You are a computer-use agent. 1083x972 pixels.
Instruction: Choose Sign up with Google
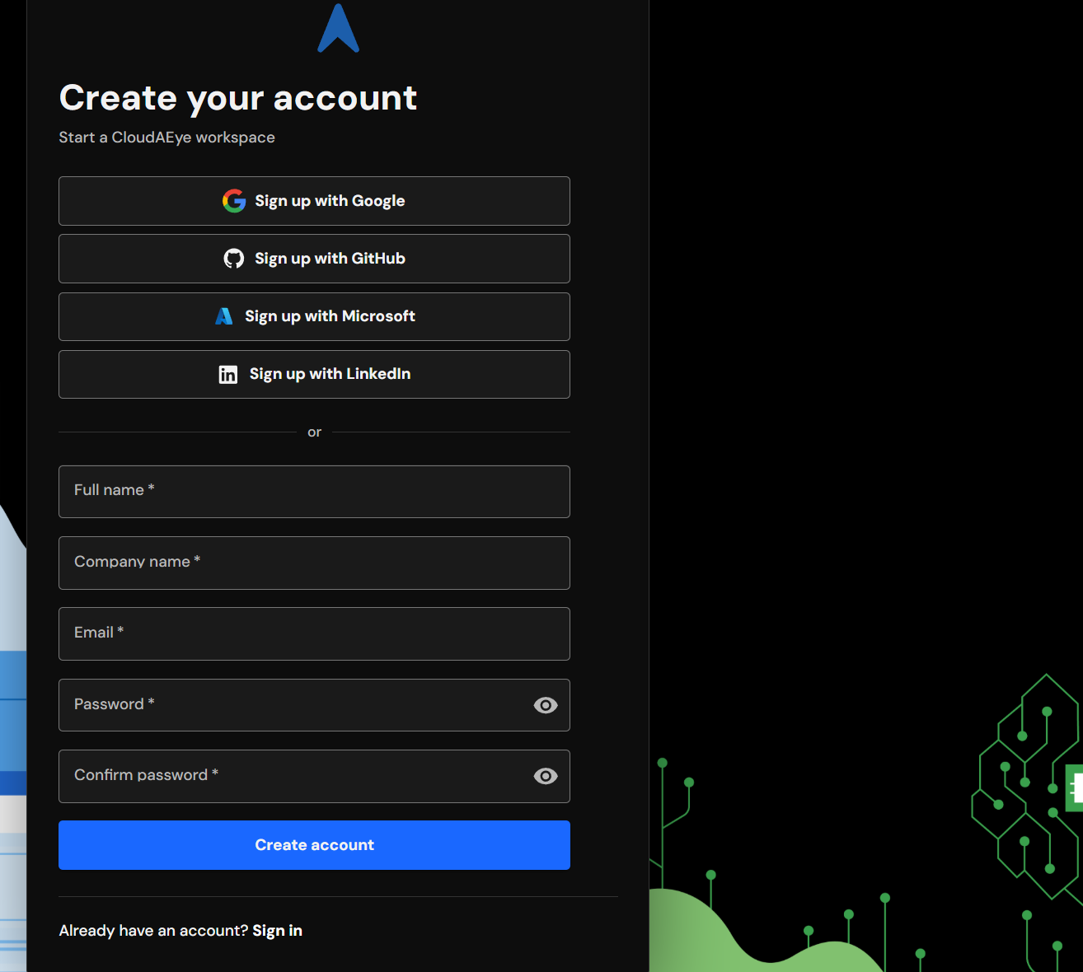[314, 201]
